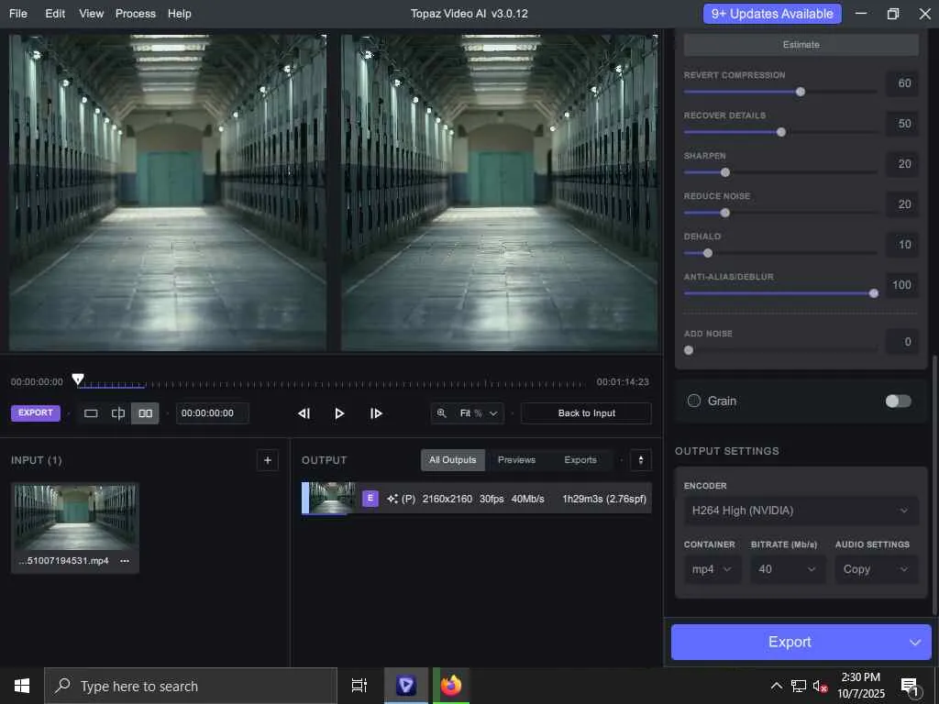Viewport: 939px width, 704px height.
Task: Step back one frame
Action: point(304,413)
